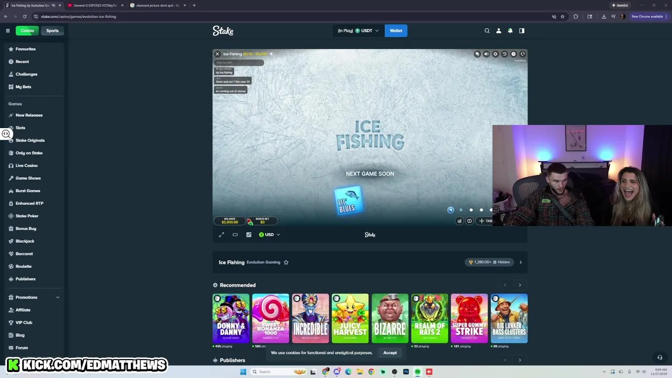Open the Donny & Danny game thumbnail

(x=231, y=318)
